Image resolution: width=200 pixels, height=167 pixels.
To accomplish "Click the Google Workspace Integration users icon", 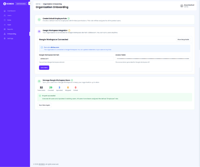I will point(39,31).
